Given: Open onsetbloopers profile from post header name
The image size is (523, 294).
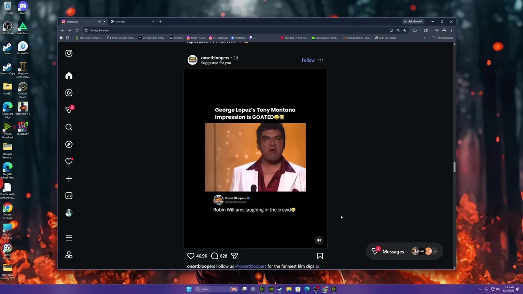Looking at the screenshot, I should (x=215, y=58).
